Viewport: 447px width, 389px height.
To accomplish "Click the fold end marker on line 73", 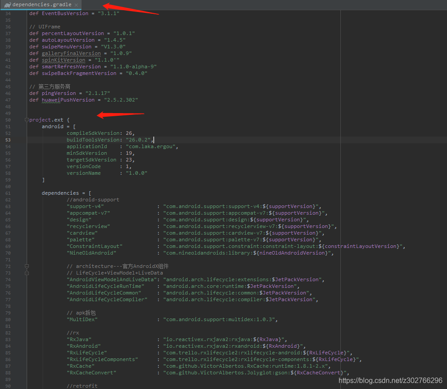I will (27, 273).
